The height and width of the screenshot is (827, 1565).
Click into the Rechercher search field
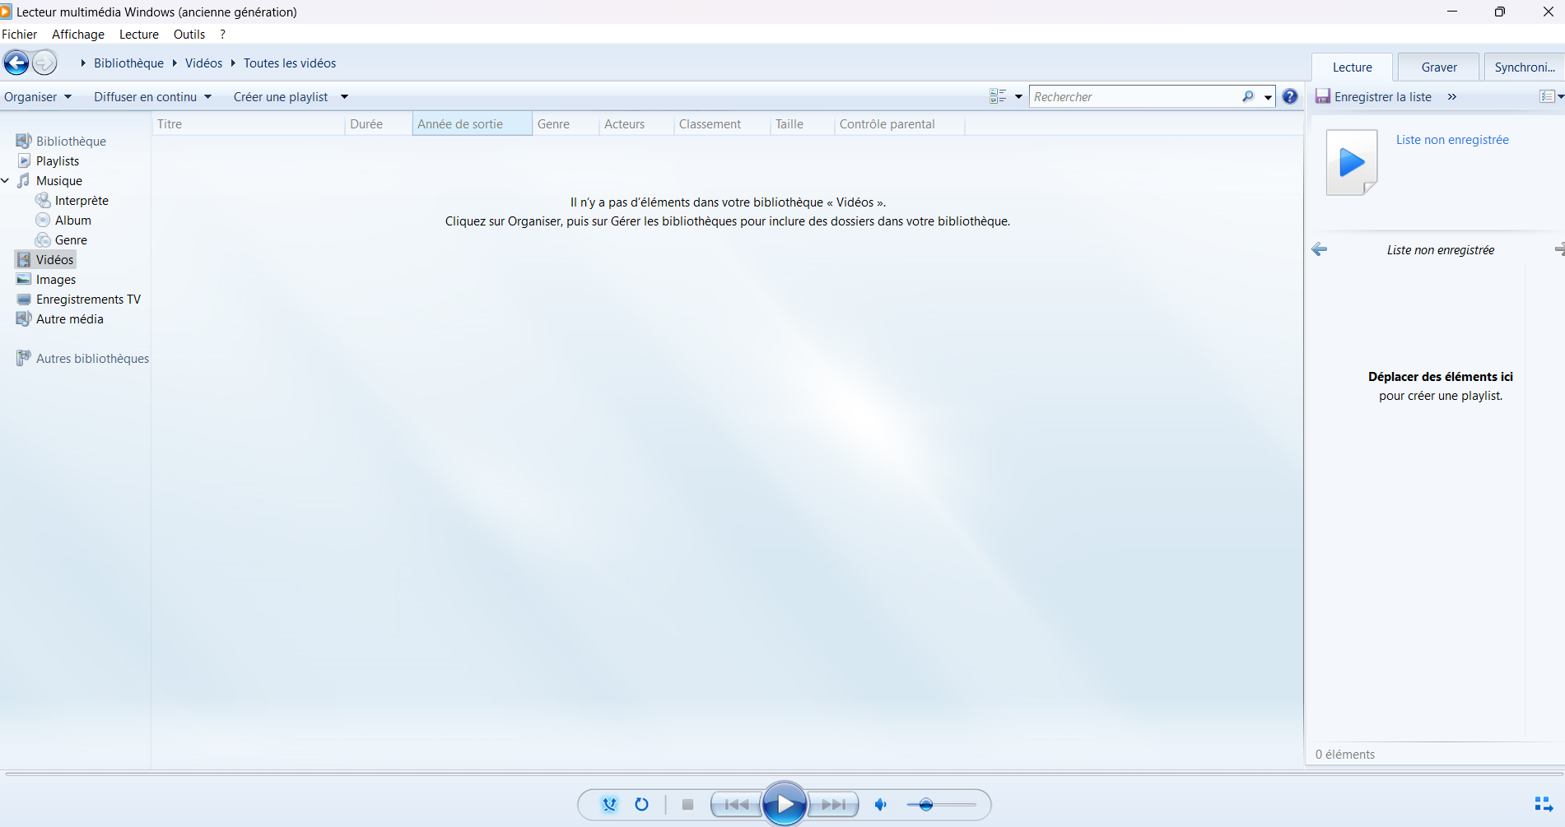[1134, 96]
